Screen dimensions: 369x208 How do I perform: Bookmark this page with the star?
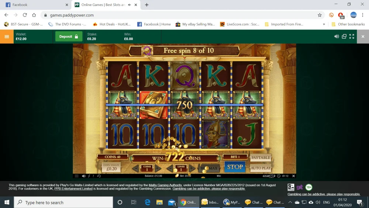pyautogui.click(x=320, y=15)
